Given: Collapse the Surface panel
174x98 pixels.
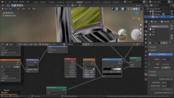Looking at the screenshot, I should pos(153,50).
